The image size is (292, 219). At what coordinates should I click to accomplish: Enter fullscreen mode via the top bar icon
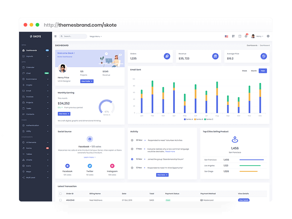(x=240, y=36)
